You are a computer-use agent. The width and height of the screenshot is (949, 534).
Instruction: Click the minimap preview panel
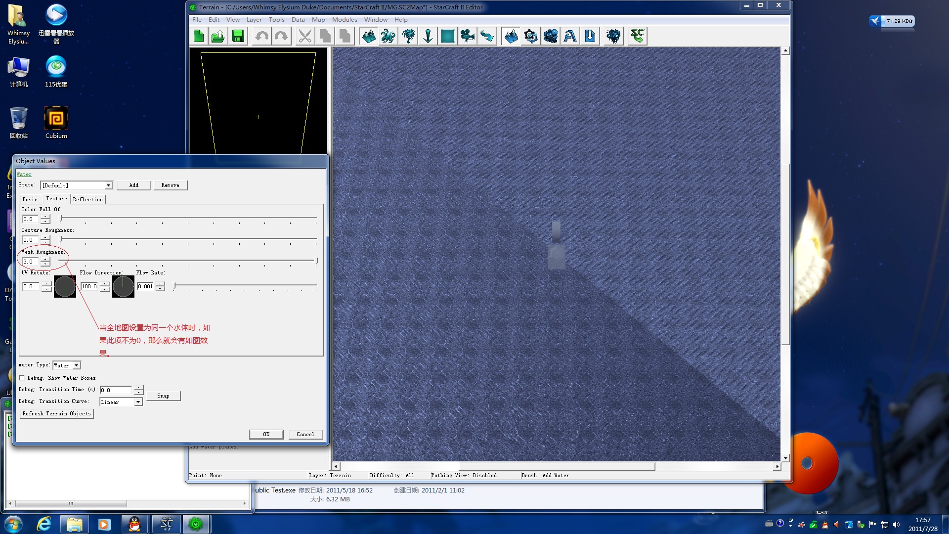pyautogui.click(x=258, y=102)
